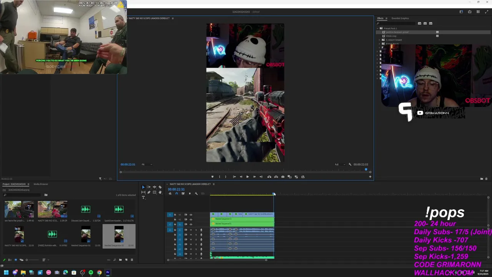Image resolution: width=492 pixels, height=277 pixels.
Task: Select the Hand tool
Action: tap(160, 192)
